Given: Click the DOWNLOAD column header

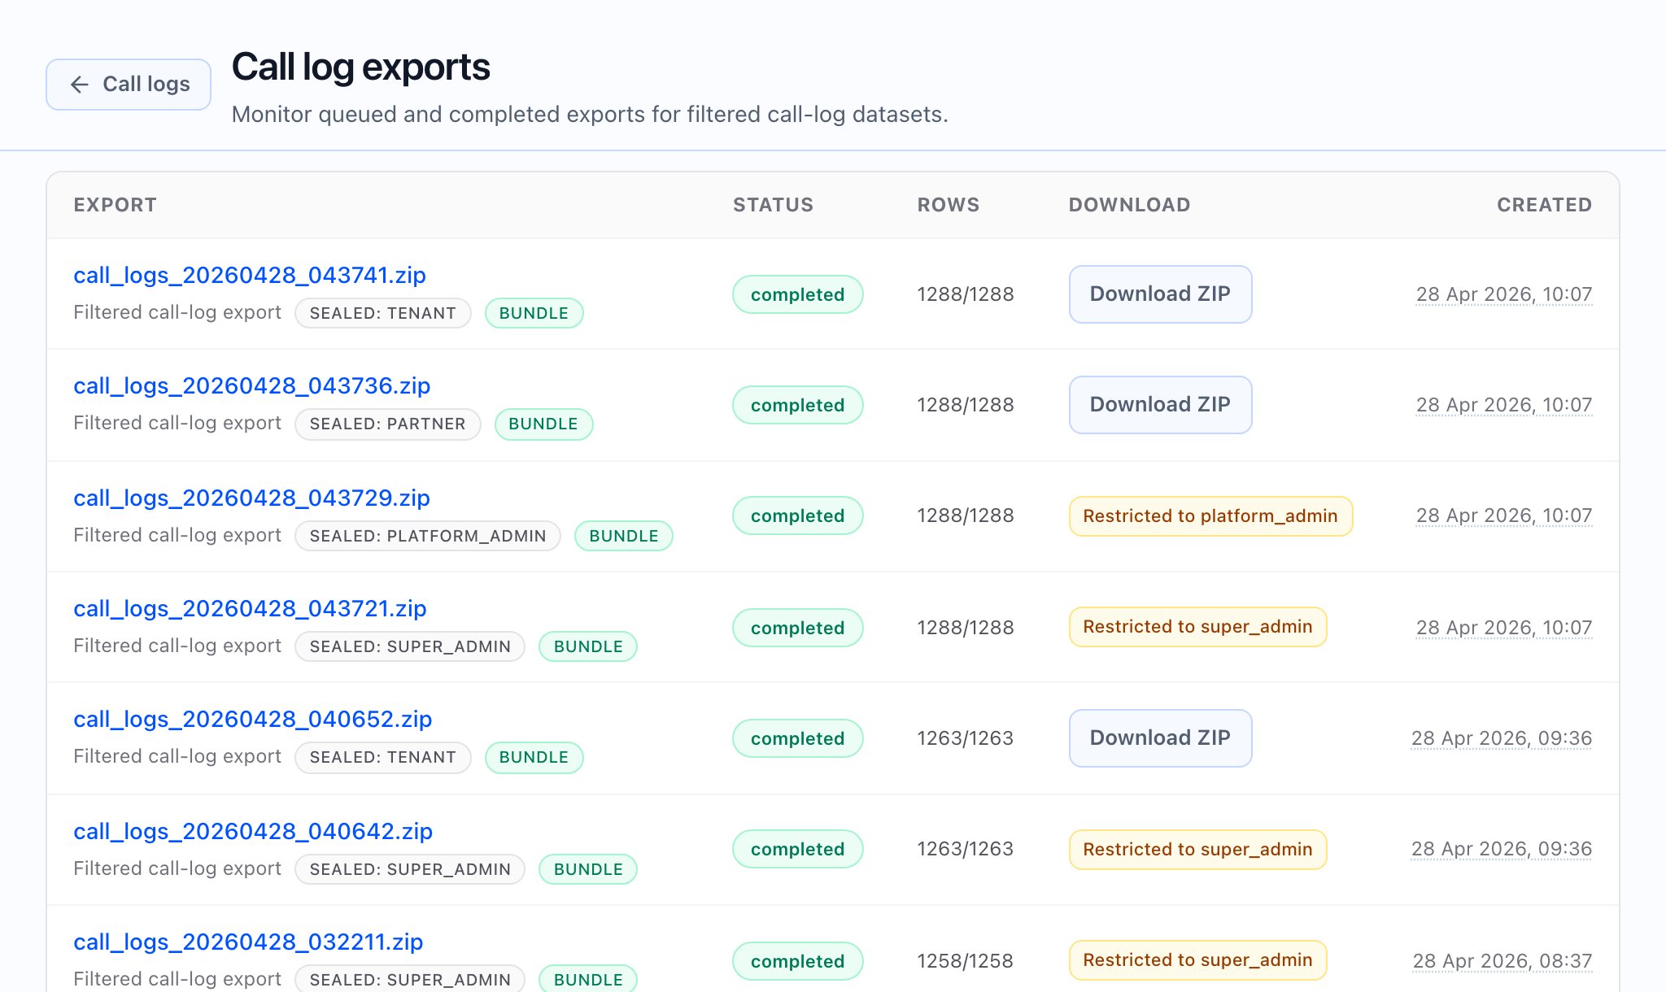Looking at the screenshot, I should [1129, 205].
